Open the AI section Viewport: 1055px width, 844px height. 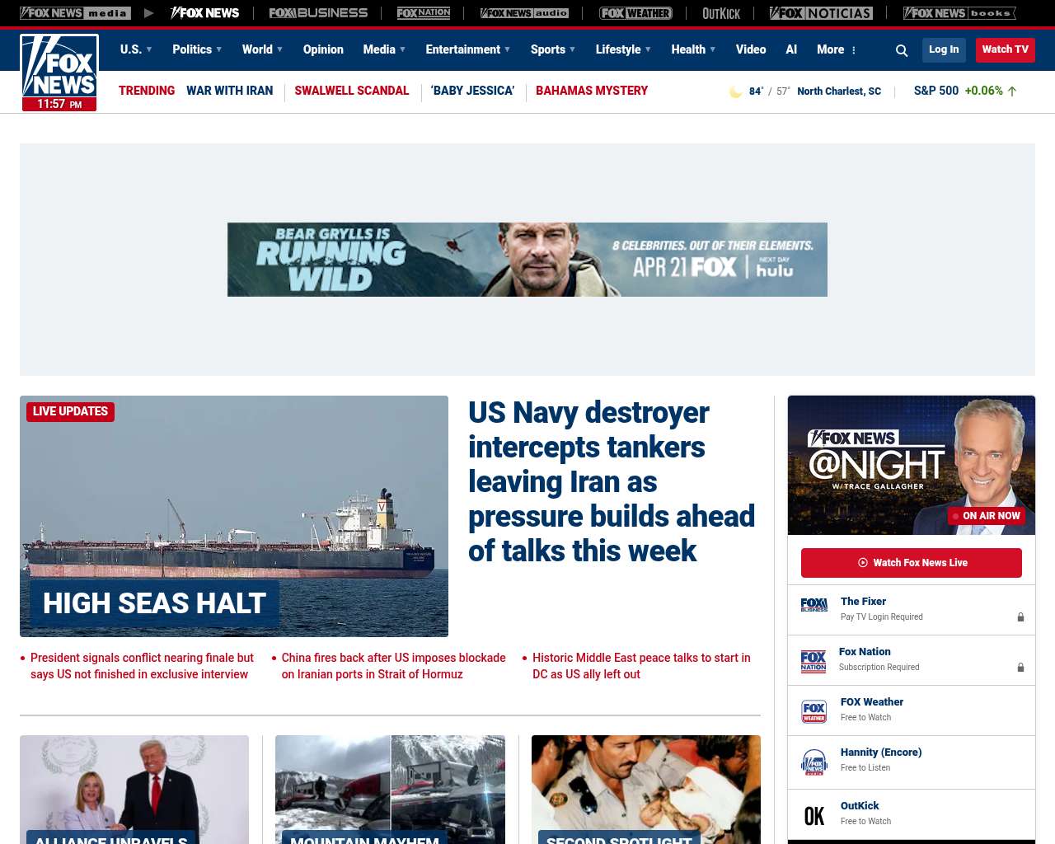(791, 49)
